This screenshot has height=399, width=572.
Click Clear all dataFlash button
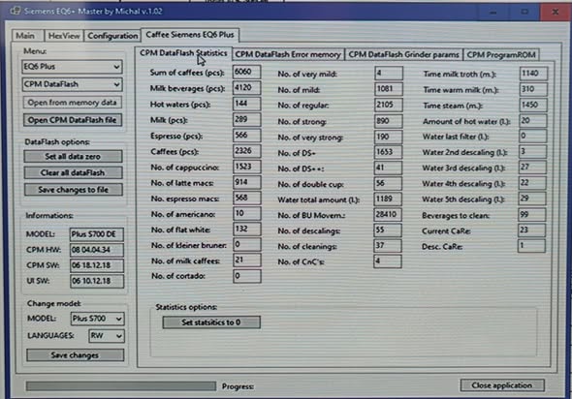point(73,172)
